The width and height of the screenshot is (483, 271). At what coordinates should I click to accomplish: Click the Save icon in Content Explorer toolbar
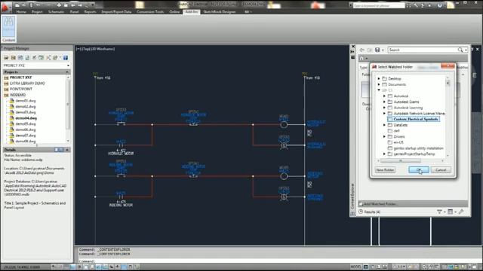[377, 50]
